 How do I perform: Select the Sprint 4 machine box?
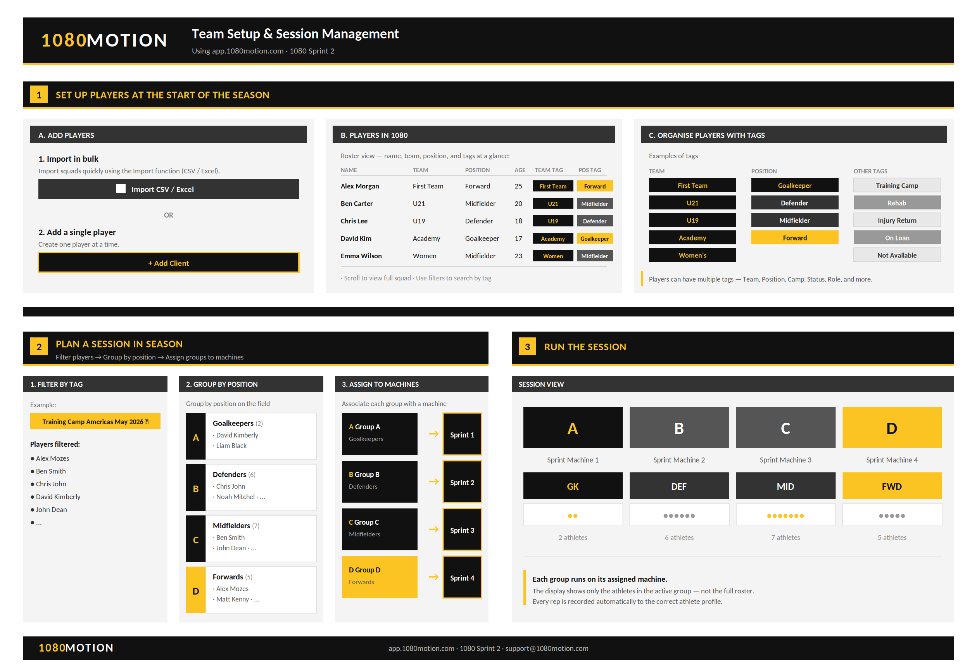462,577
